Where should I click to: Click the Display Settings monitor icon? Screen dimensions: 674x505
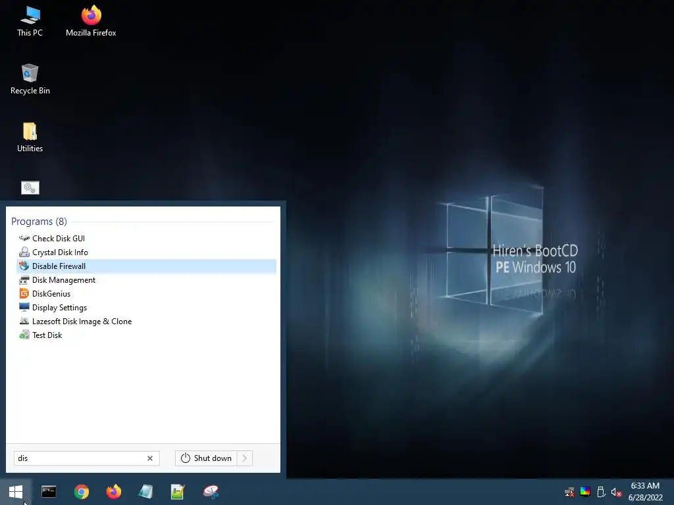pos(24,308)
